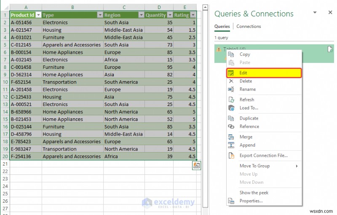
Task: Click the select-all corner of the sheet
Action: [x=5, y=8]
